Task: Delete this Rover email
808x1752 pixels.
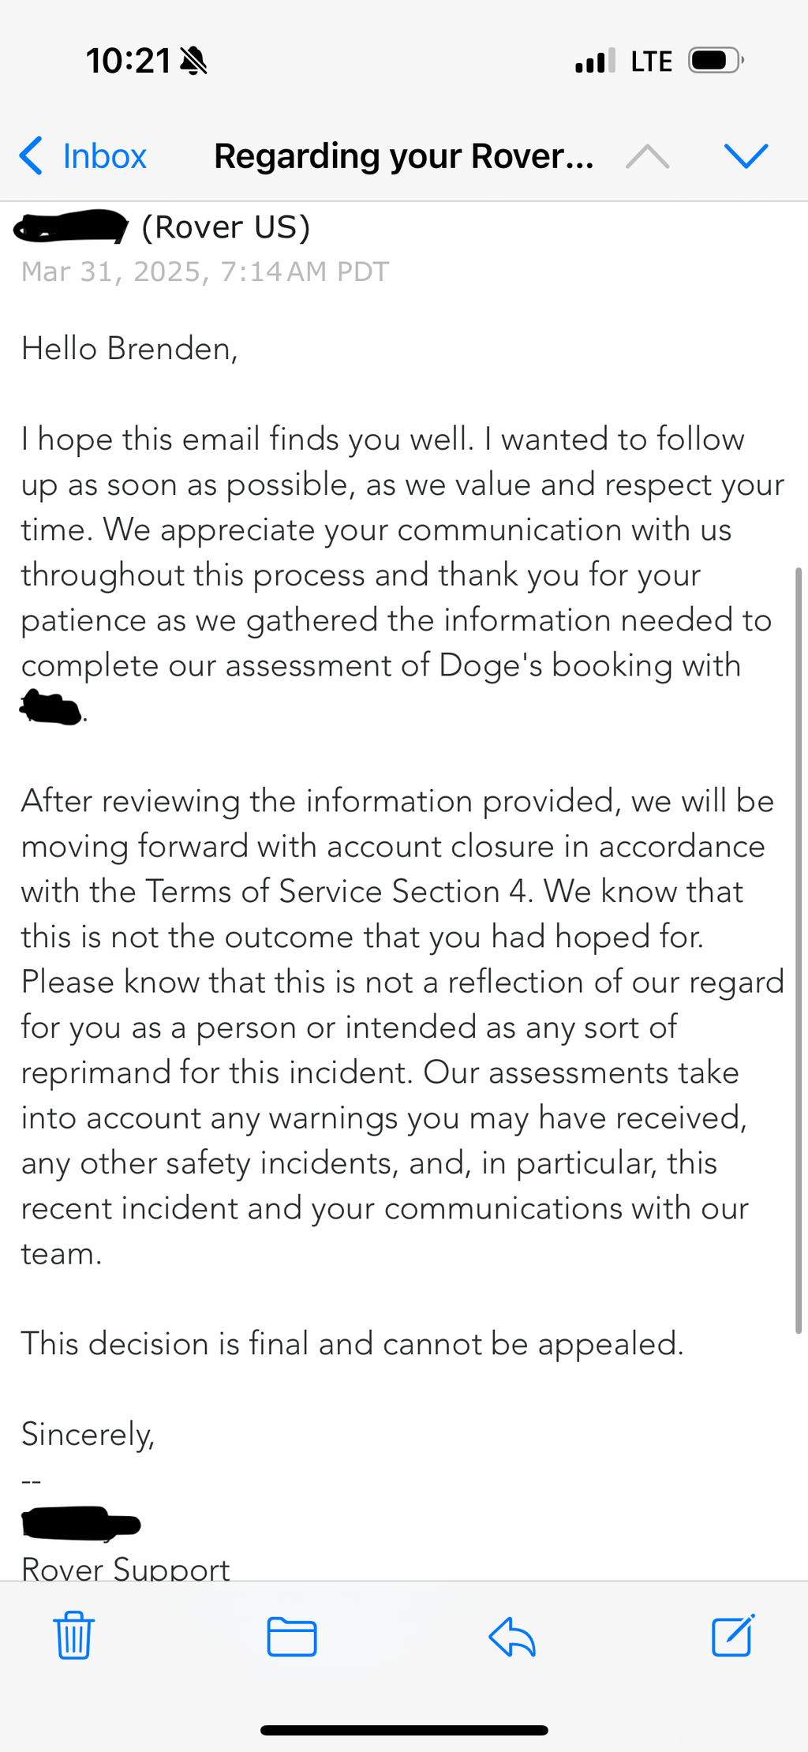Action: click(x=73, y=1635)
